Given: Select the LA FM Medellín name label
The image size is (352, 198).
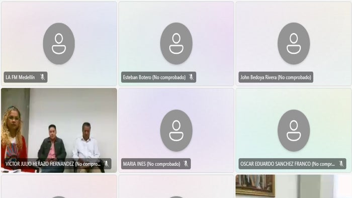Looking at the screenshot, I should pos(20,77).
